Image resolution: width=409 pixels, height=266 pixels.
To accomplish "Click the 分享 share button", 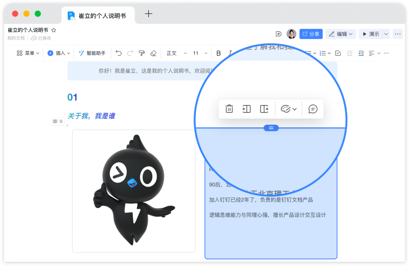I will click(x=311, y=34).
